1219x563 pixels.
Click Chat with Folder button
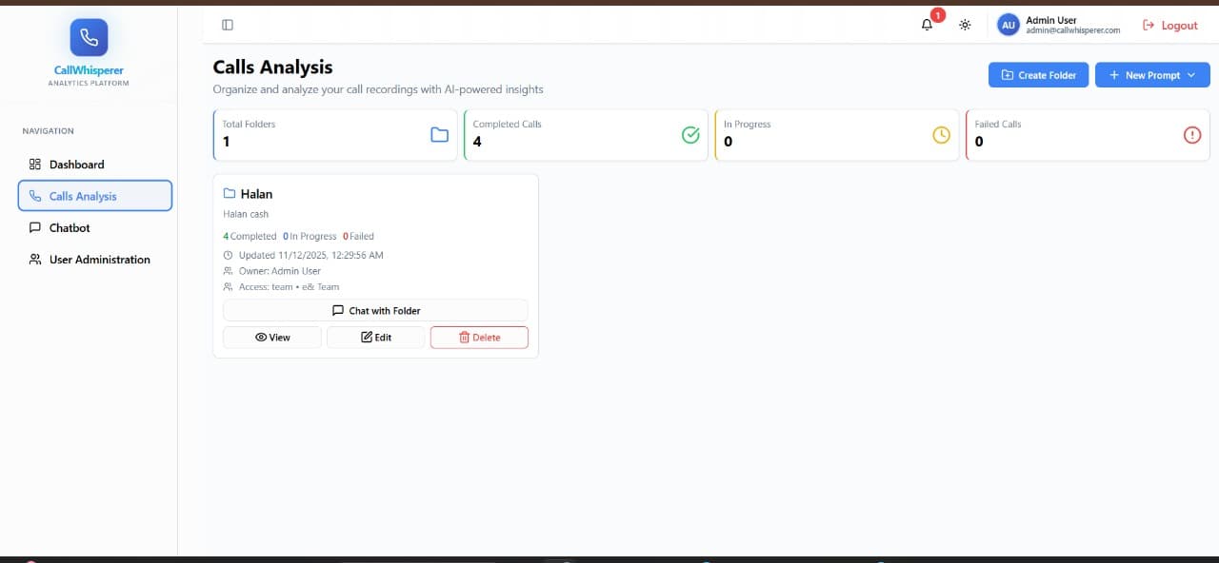tap(375, 311)
